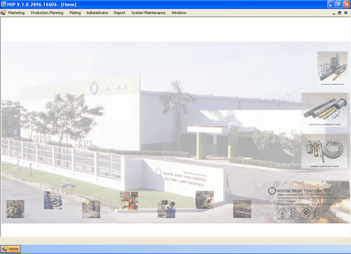This screenshot has height=254, width=351.
Task: Open the Plating menu
Action: tap(75, 12)
